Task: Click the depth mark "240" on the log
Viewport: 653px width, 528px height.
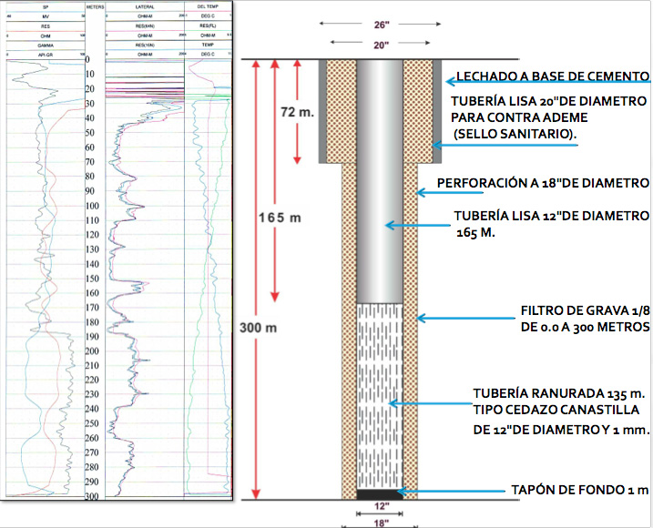Action: pos(92,409)
